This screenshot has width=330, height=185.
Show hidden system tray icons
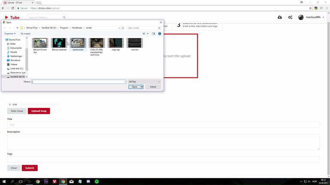(x=301, y=182)
